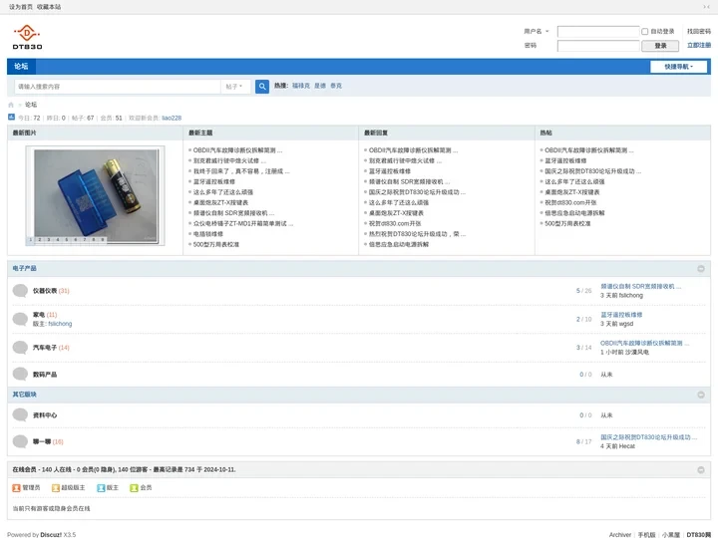Image resolution: width=718 pixels, height=538 pixels.
Task: Click the third hot search keyword link
Action: 336,86
